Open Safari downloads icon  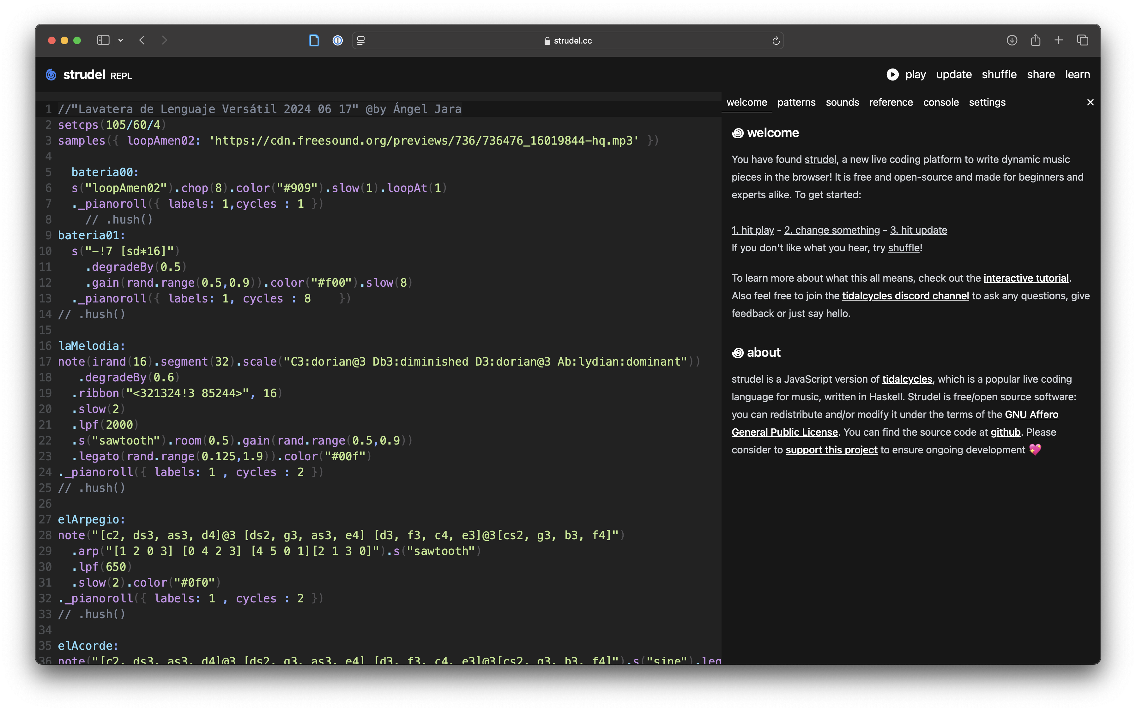coord(1012,40)
